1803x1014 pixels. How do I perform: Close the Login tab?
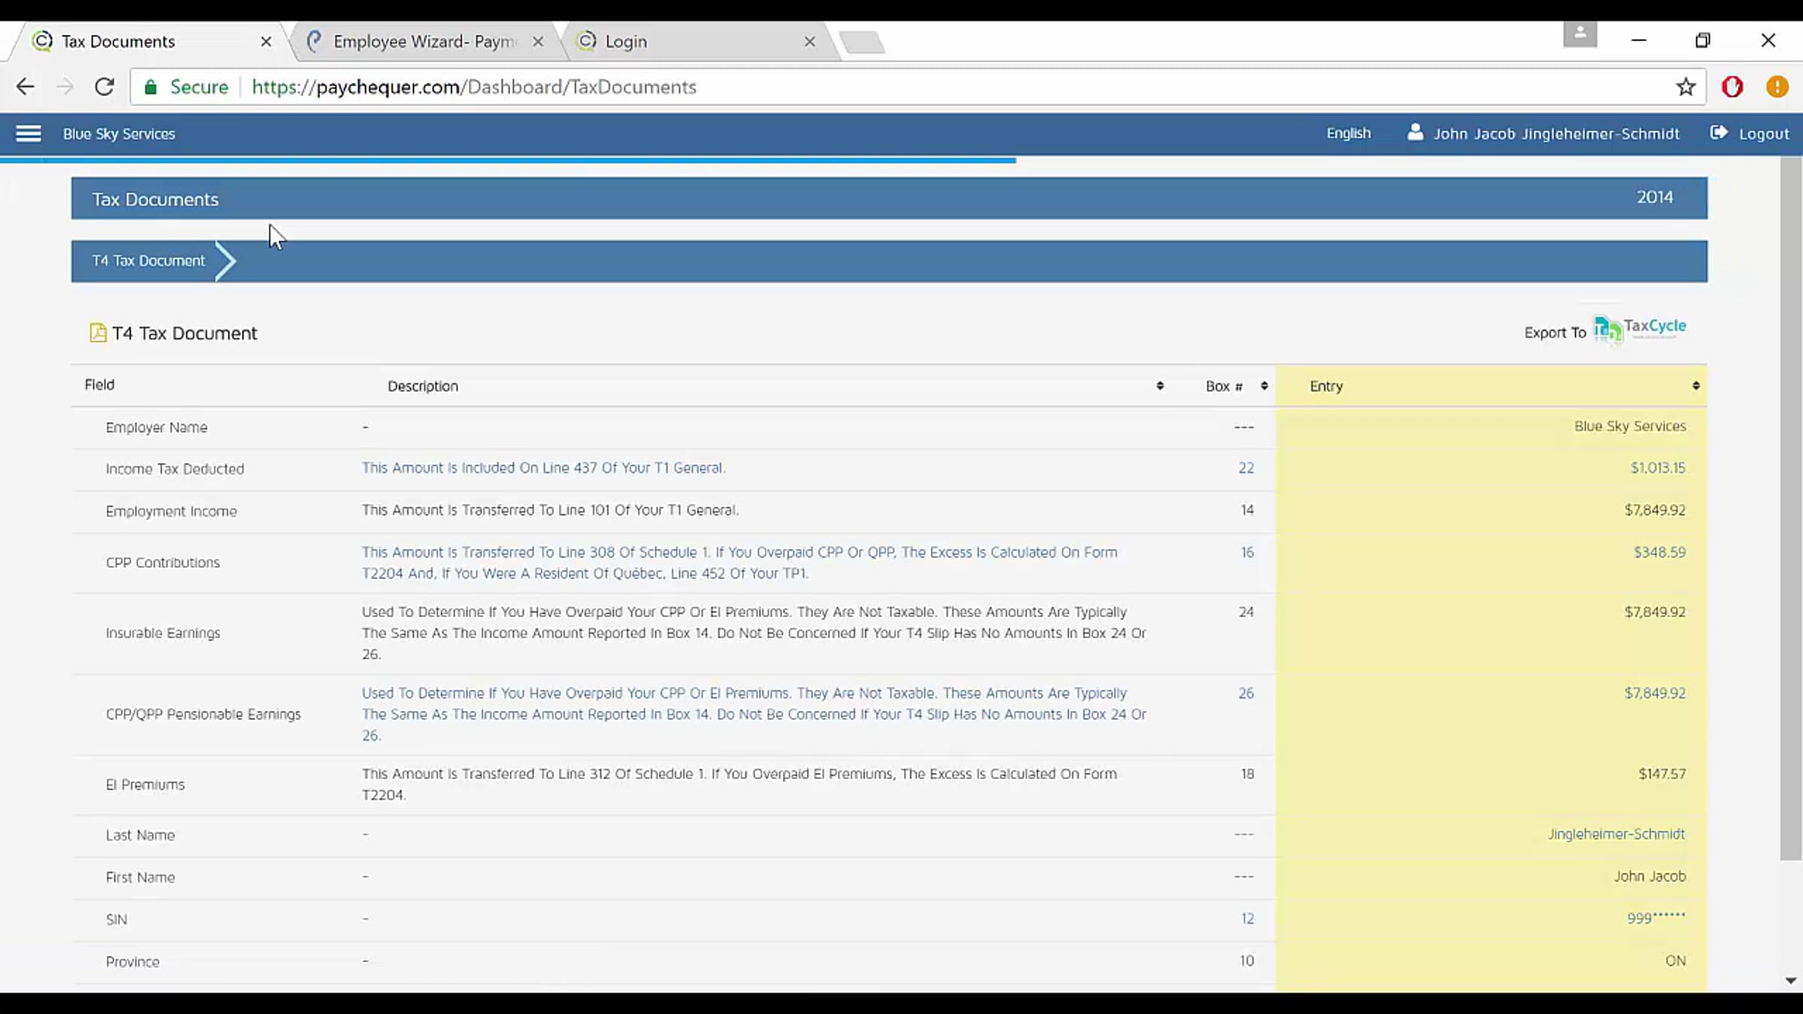pos(810,41)
